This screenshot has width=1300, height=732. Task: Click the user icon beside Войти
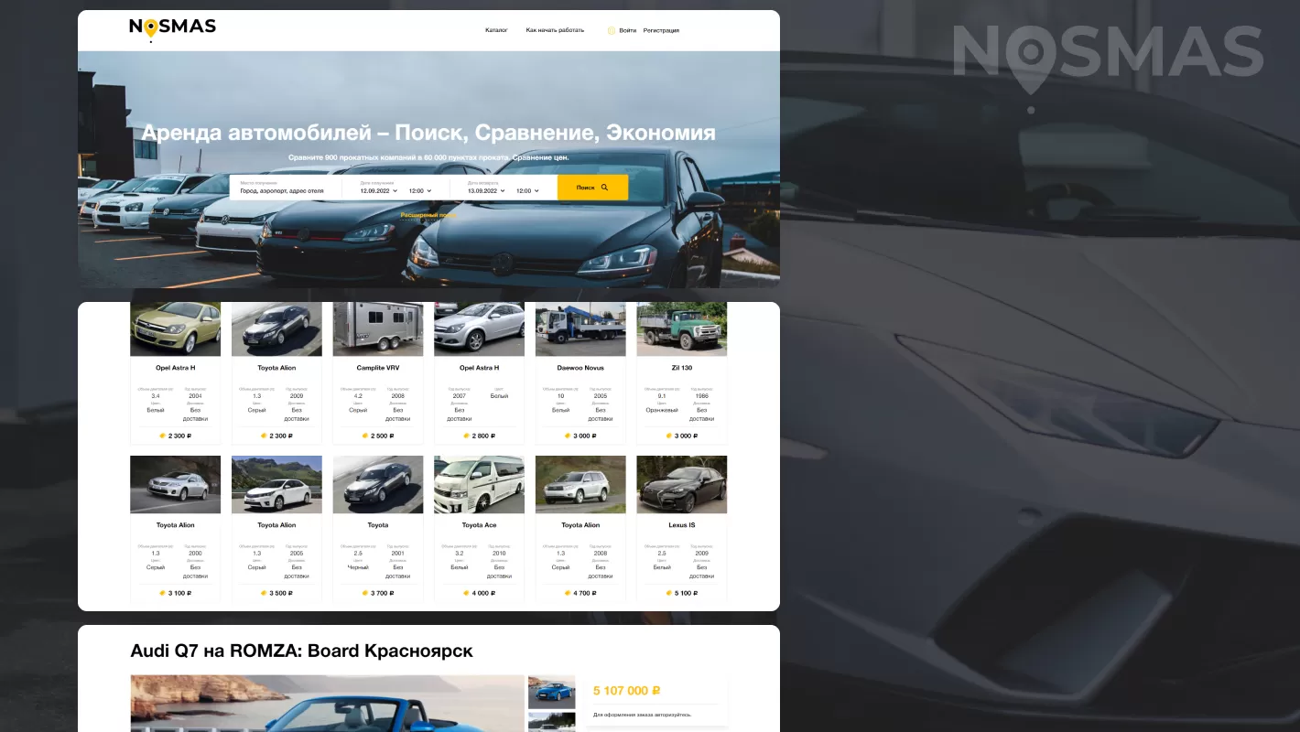pyautogui.click(x=612, y=30)
